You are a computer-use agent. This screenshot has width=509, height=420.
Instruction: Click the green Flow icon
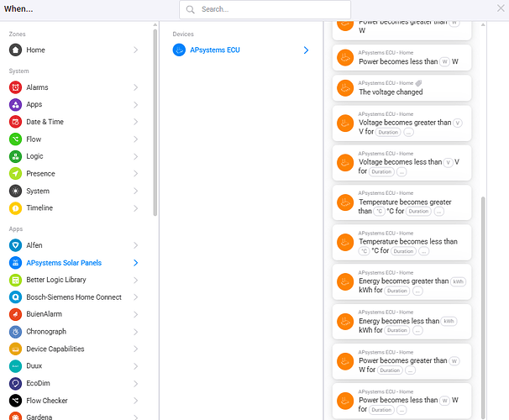(x=15, y=139)
